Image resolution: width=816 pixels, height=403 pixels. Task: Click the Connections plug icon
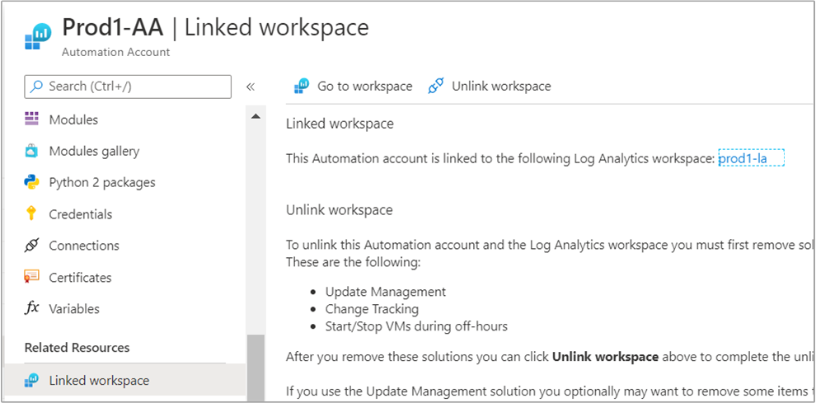pos(32,246)
